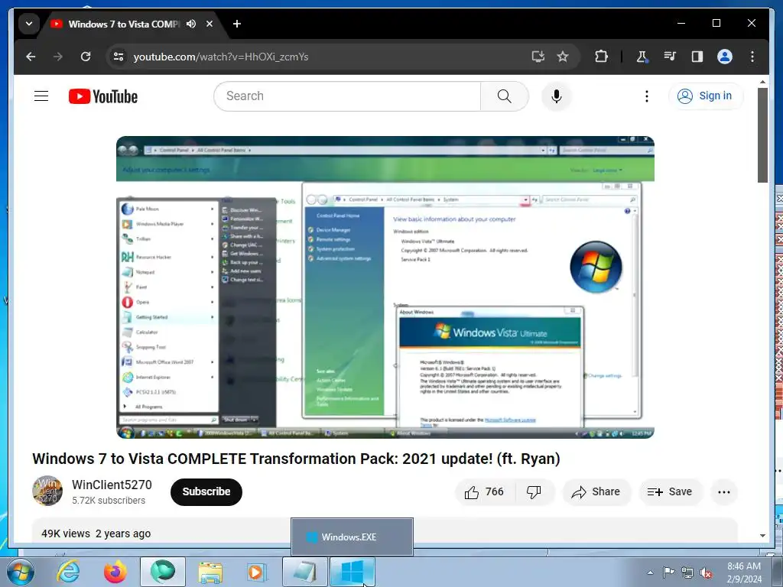Open the muted volume tray icon
Screen dimensions: 783x587
point(706,573)
